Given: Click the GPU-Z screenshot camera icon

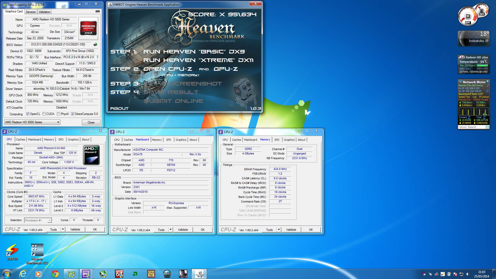Looking at the screenshot, I should click(x=98, y=11).
